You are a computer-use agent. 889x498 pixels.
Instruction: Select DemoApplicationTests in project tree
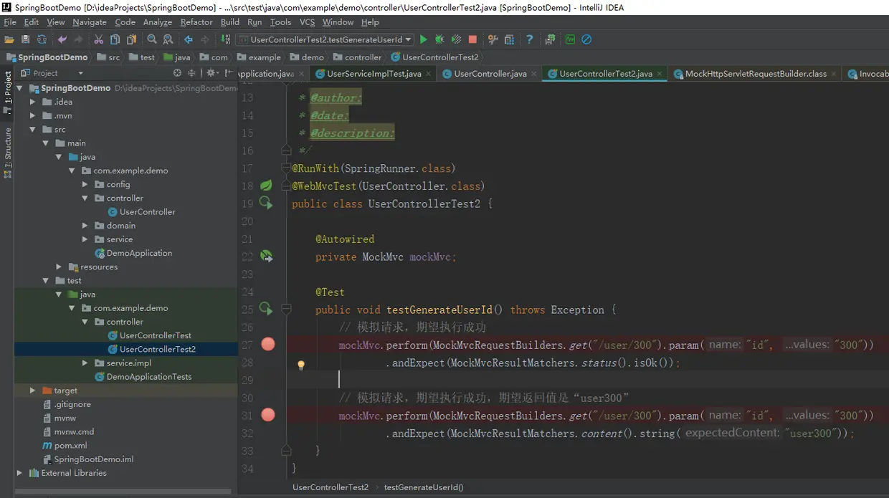coord(149,377)
